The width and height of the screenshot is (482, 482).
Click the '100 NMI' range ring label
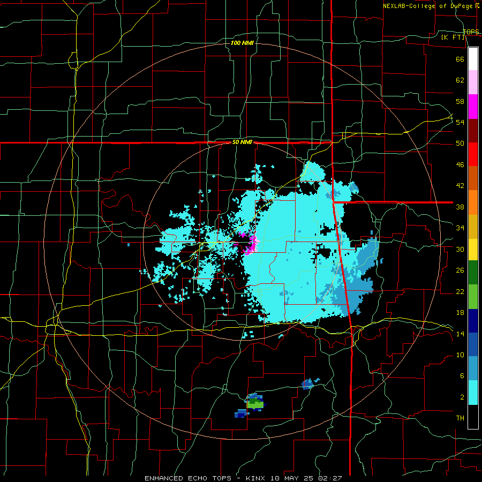pyautogui.click(x=242, y=43)
